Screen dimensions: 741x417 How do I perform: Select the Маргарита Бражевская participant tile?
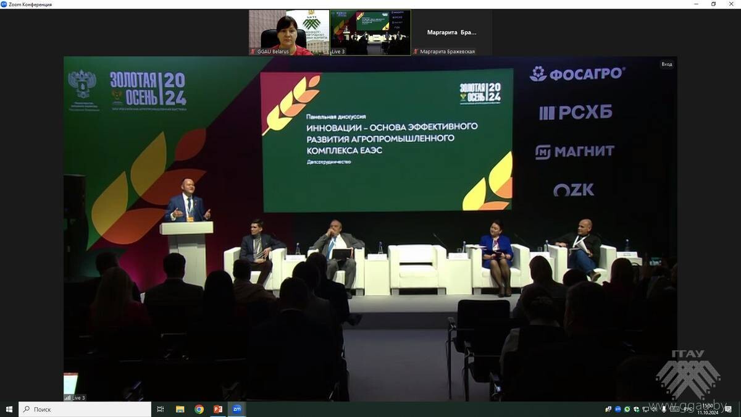point(452,33)
